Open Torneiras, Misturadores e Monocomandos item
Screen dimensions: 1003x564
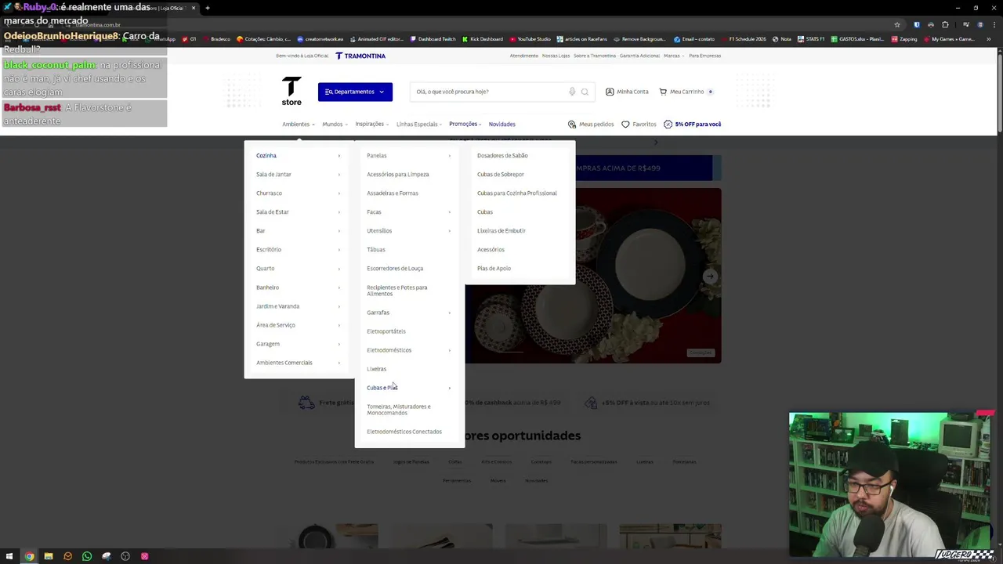pos(399,409)
